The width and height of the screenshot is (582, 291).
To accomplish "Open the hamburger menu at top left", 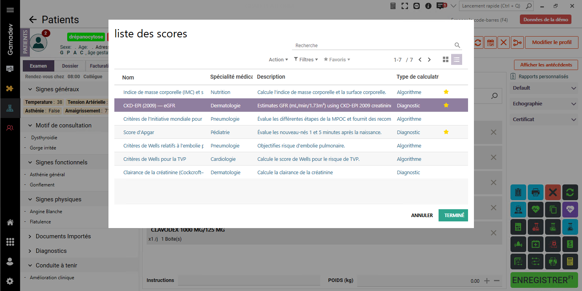I will coord(10,10).
